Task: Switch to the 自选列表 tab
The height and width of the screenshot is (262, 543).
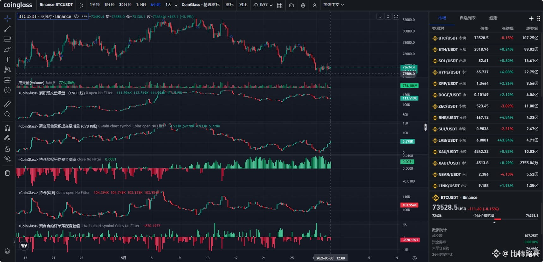Action: 468,18
